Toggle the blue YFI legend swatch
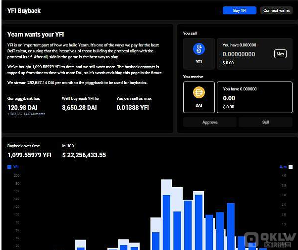Viewport: 298px width, 250px height. pos(9,167)
